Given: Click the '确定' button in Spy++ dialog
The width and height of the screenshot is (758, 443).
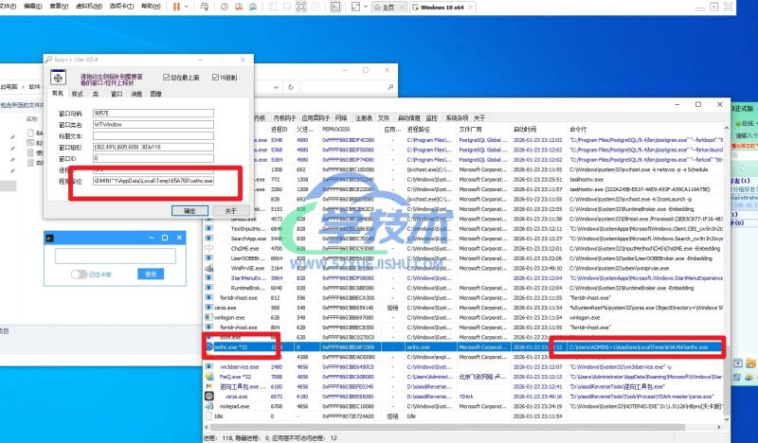Looking at the screenshot, I should pyautogui.click(x=189, y=211).
